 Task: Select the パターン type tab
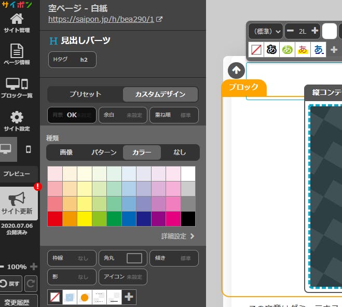coord(104,152)
